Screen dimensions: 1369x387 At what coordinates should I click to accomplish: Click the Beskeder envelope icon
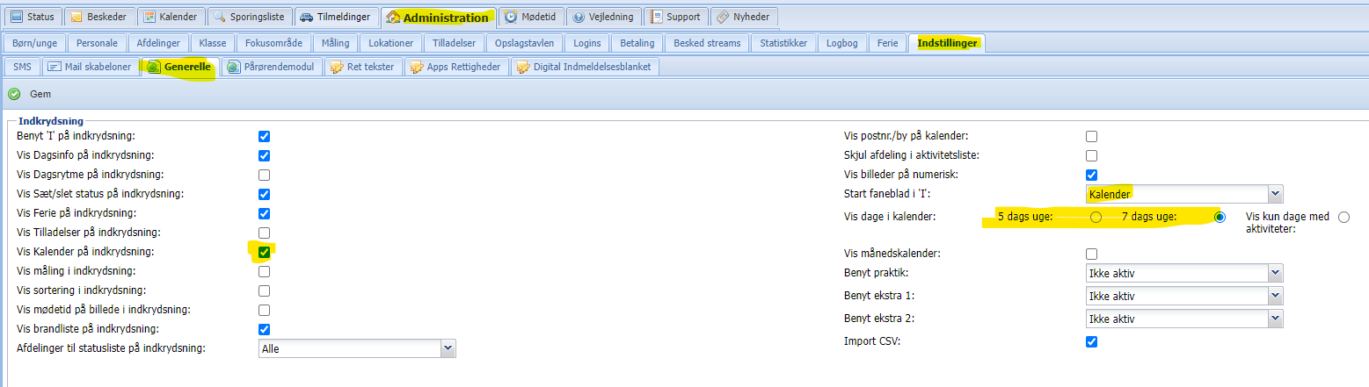[x=76, y=17]
